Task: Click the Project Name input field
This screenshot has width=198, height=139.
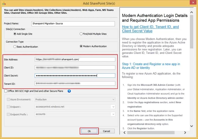Action: pos(73,24)
